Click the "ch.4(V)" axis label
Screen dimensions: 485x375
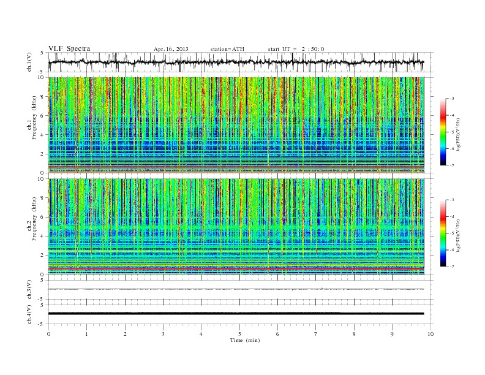point(29,314)
